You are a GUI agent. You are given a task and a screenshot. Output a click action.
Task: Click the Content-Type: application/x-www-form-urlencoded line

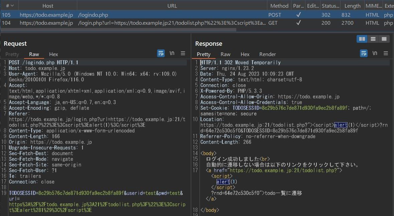tap(72, 131)
